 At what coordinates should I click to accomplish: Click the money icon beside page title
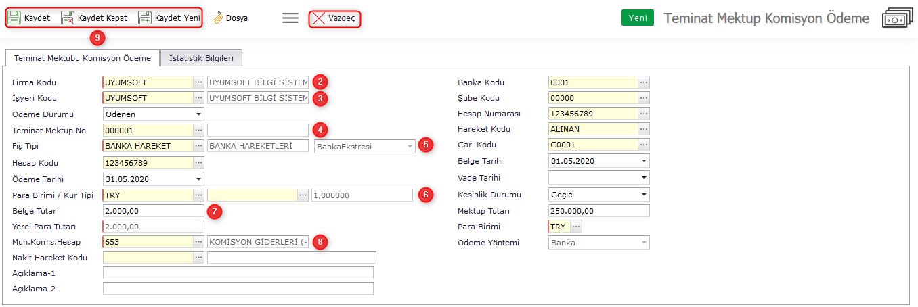(898, 19)
